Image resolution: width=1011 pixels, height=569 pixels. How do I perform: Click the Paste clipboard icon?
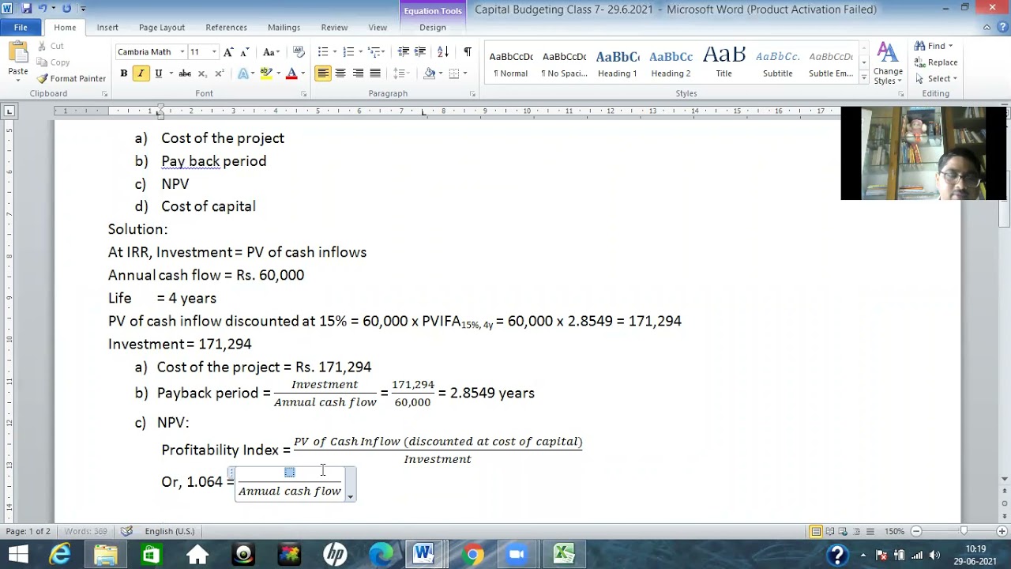point(18,54)
